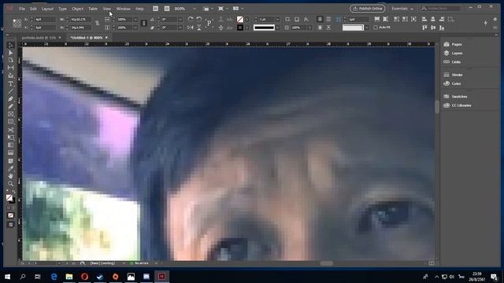Screen dimensions: 504x283
Task: Toggle constrain proportions chain for width and height
Action: tap(97, 23)
